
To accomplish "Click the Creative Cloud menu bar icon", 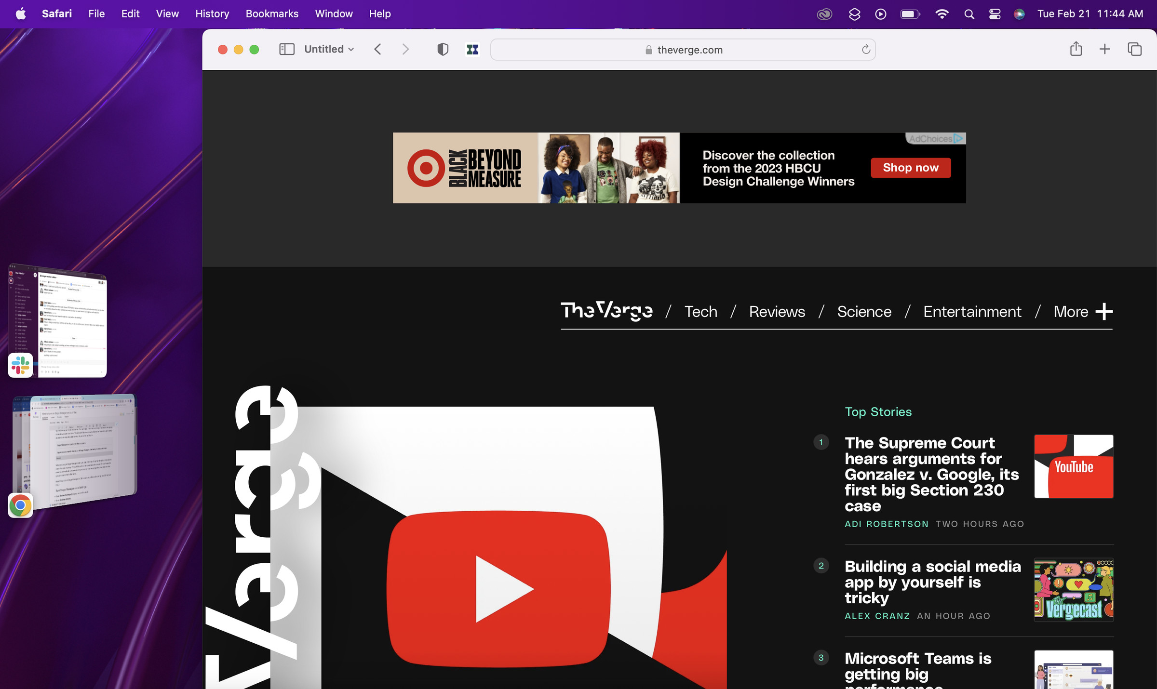I will point(824,14).
